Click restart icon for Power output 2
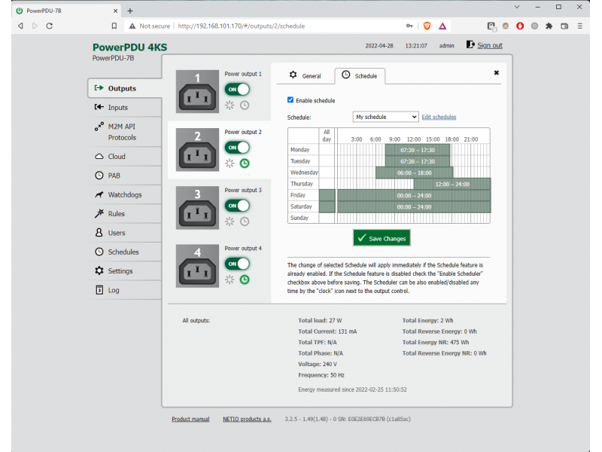The width and height of the screenshot is (602, 452). [x=230, y=163]
